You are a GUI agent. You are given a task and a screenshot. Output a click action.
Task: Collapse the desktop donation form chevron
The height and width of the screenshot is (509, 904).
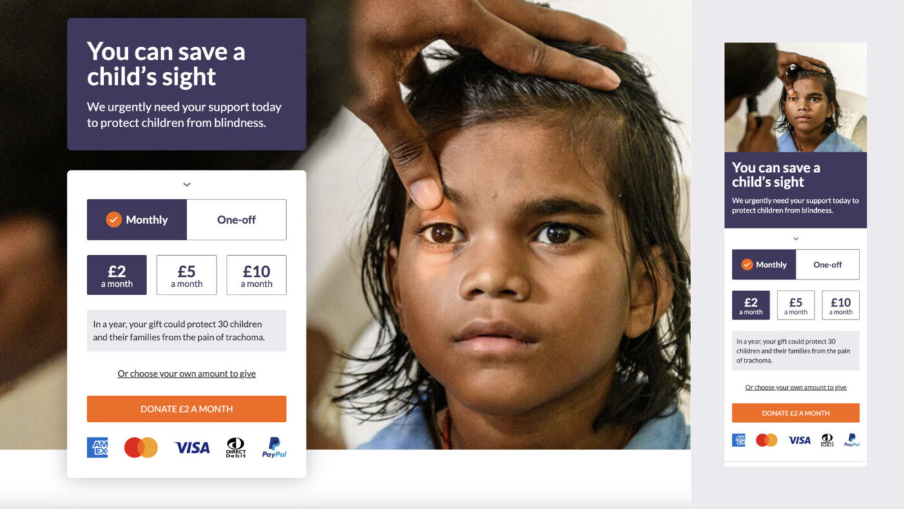(187, 185)
